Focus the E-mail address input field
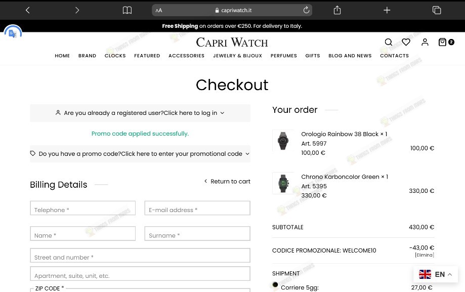This screenshot has height=292, width=465. [197, 208]
